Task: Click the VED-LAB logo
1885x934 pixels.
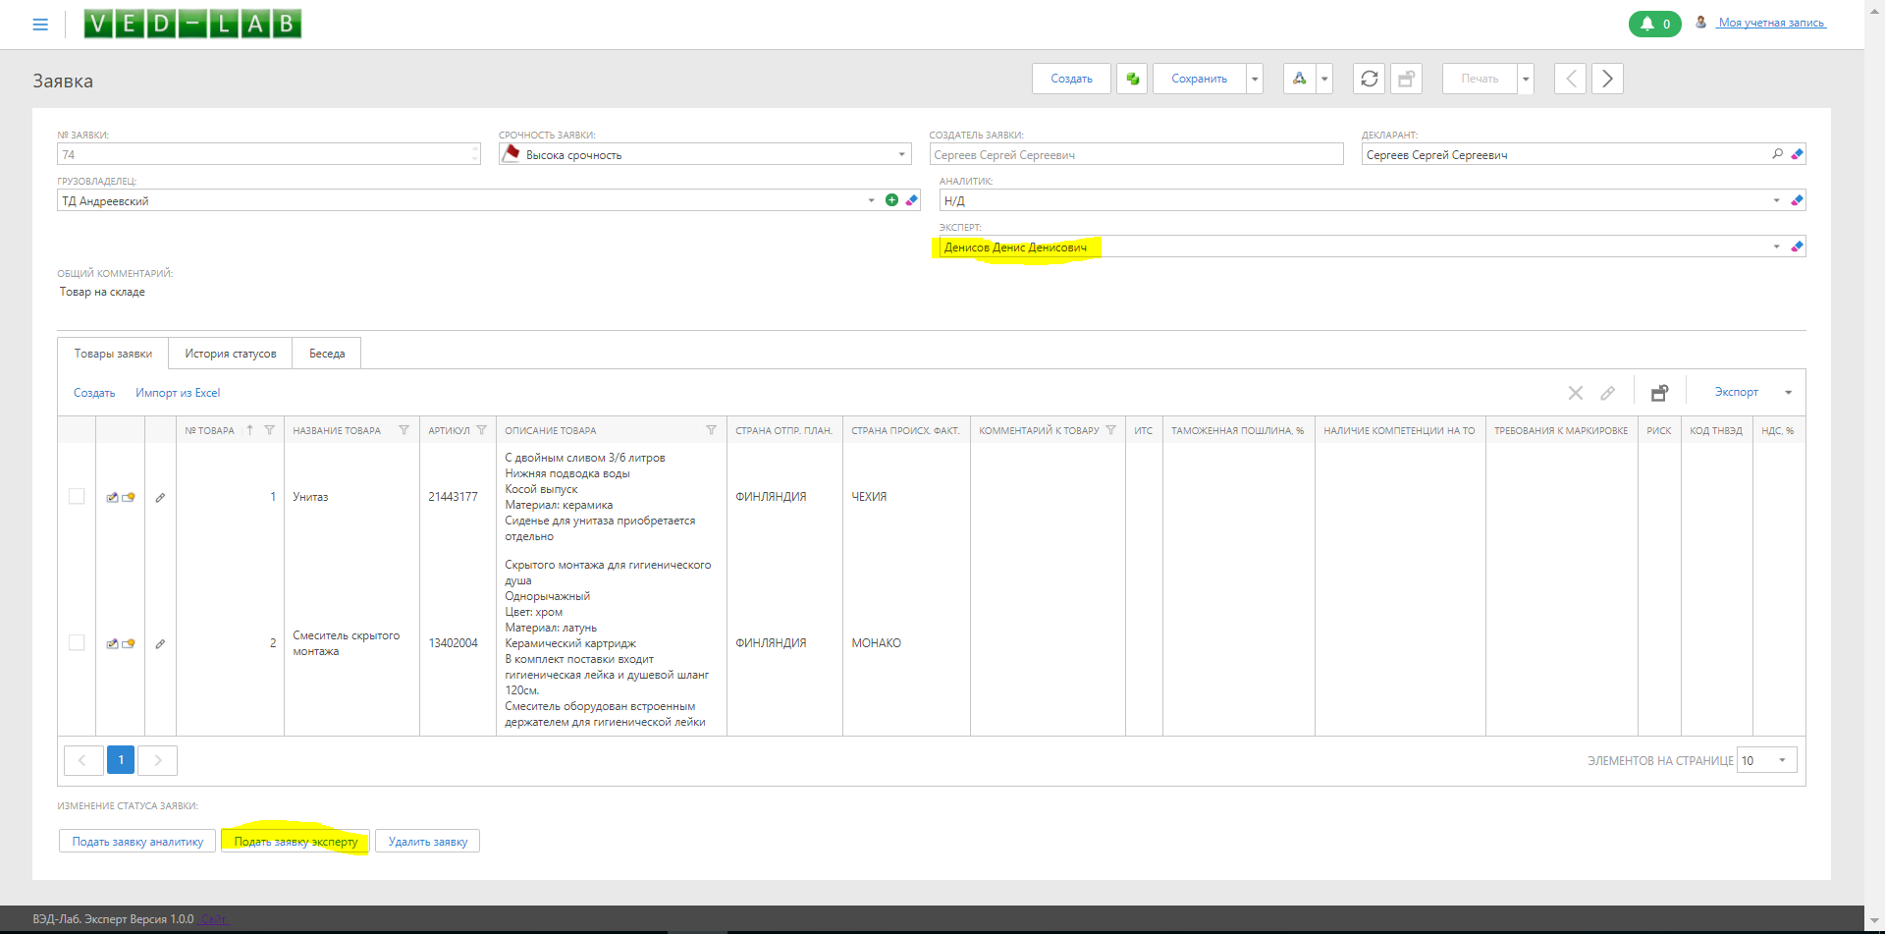Action: click(192, 24)
